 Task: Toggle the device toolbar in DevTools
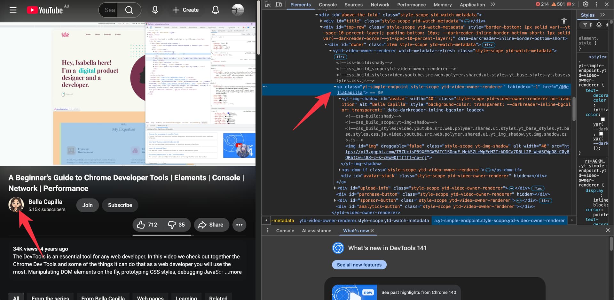279,4
